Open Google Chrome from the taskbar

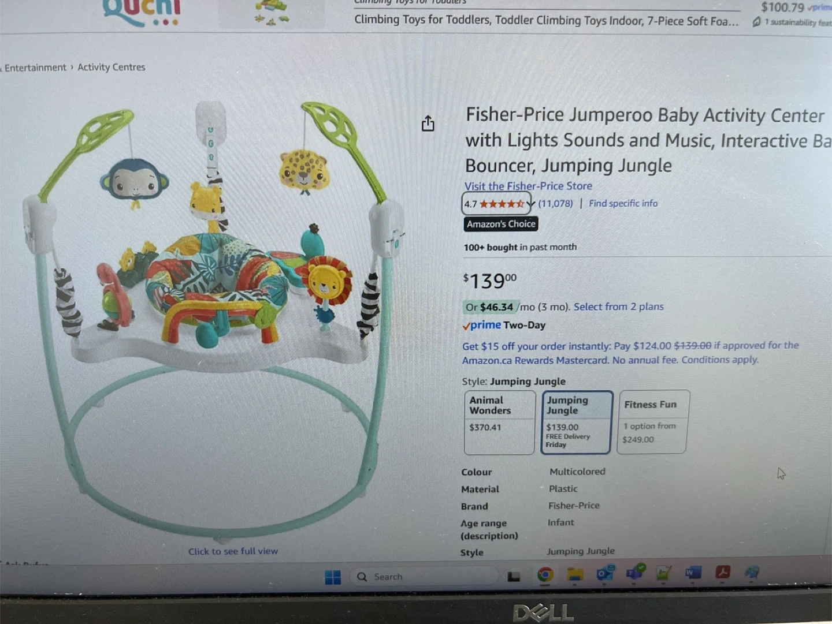point(545,575)
